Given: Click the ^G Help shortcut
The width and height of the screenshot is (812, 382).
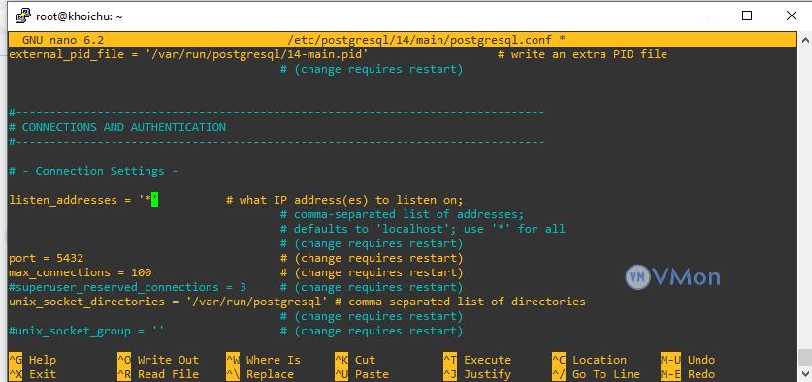Looking at the screenshot, I should click(33, 360).
